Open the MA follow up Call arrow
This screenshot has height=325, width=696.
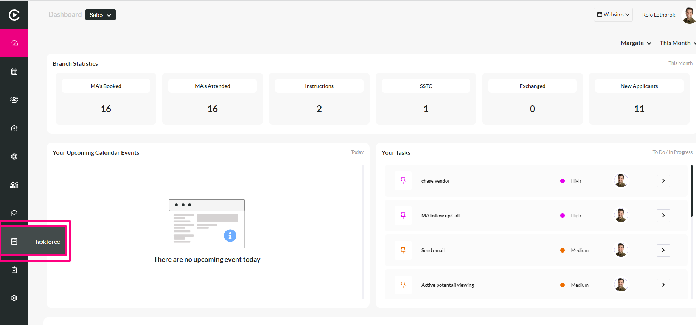(x=663, y=216)
